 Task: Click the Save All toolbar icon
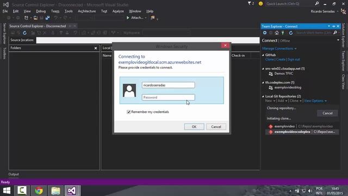coord(47,18)
